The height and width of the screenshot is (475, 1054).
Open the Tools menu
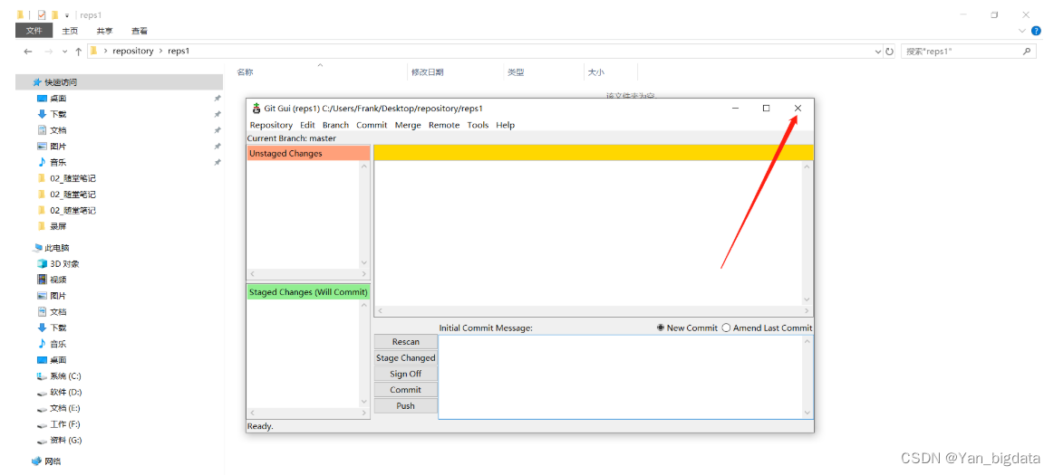click(478, 125)
